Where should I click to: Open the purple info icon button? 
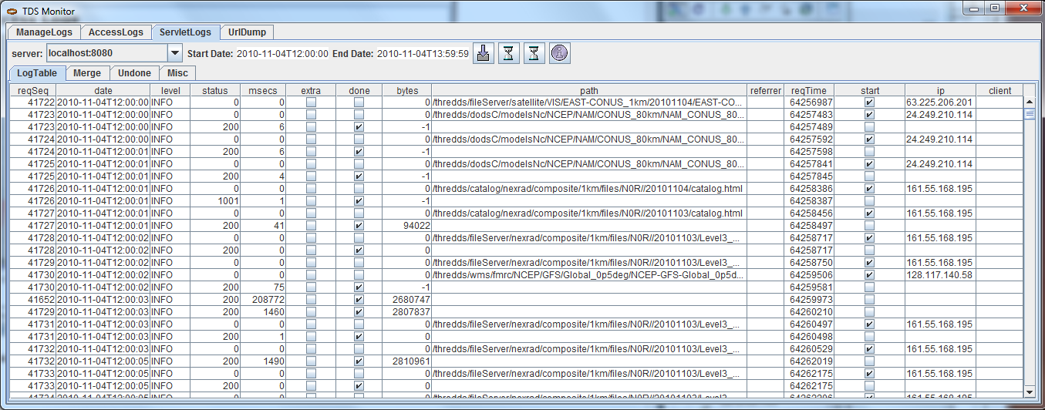[x=559, y=53]
